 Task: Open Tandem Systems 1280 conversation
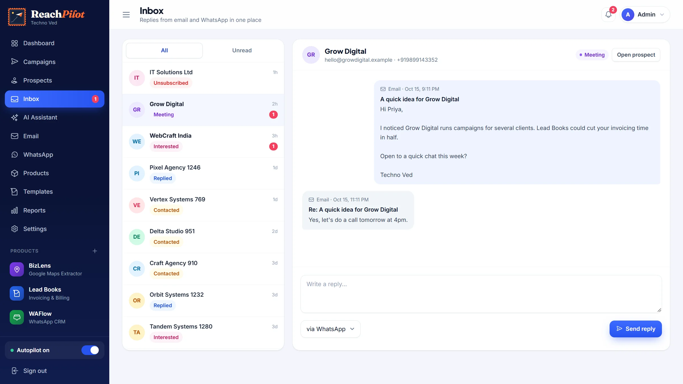pyautogui.click(x=203, y=333)
